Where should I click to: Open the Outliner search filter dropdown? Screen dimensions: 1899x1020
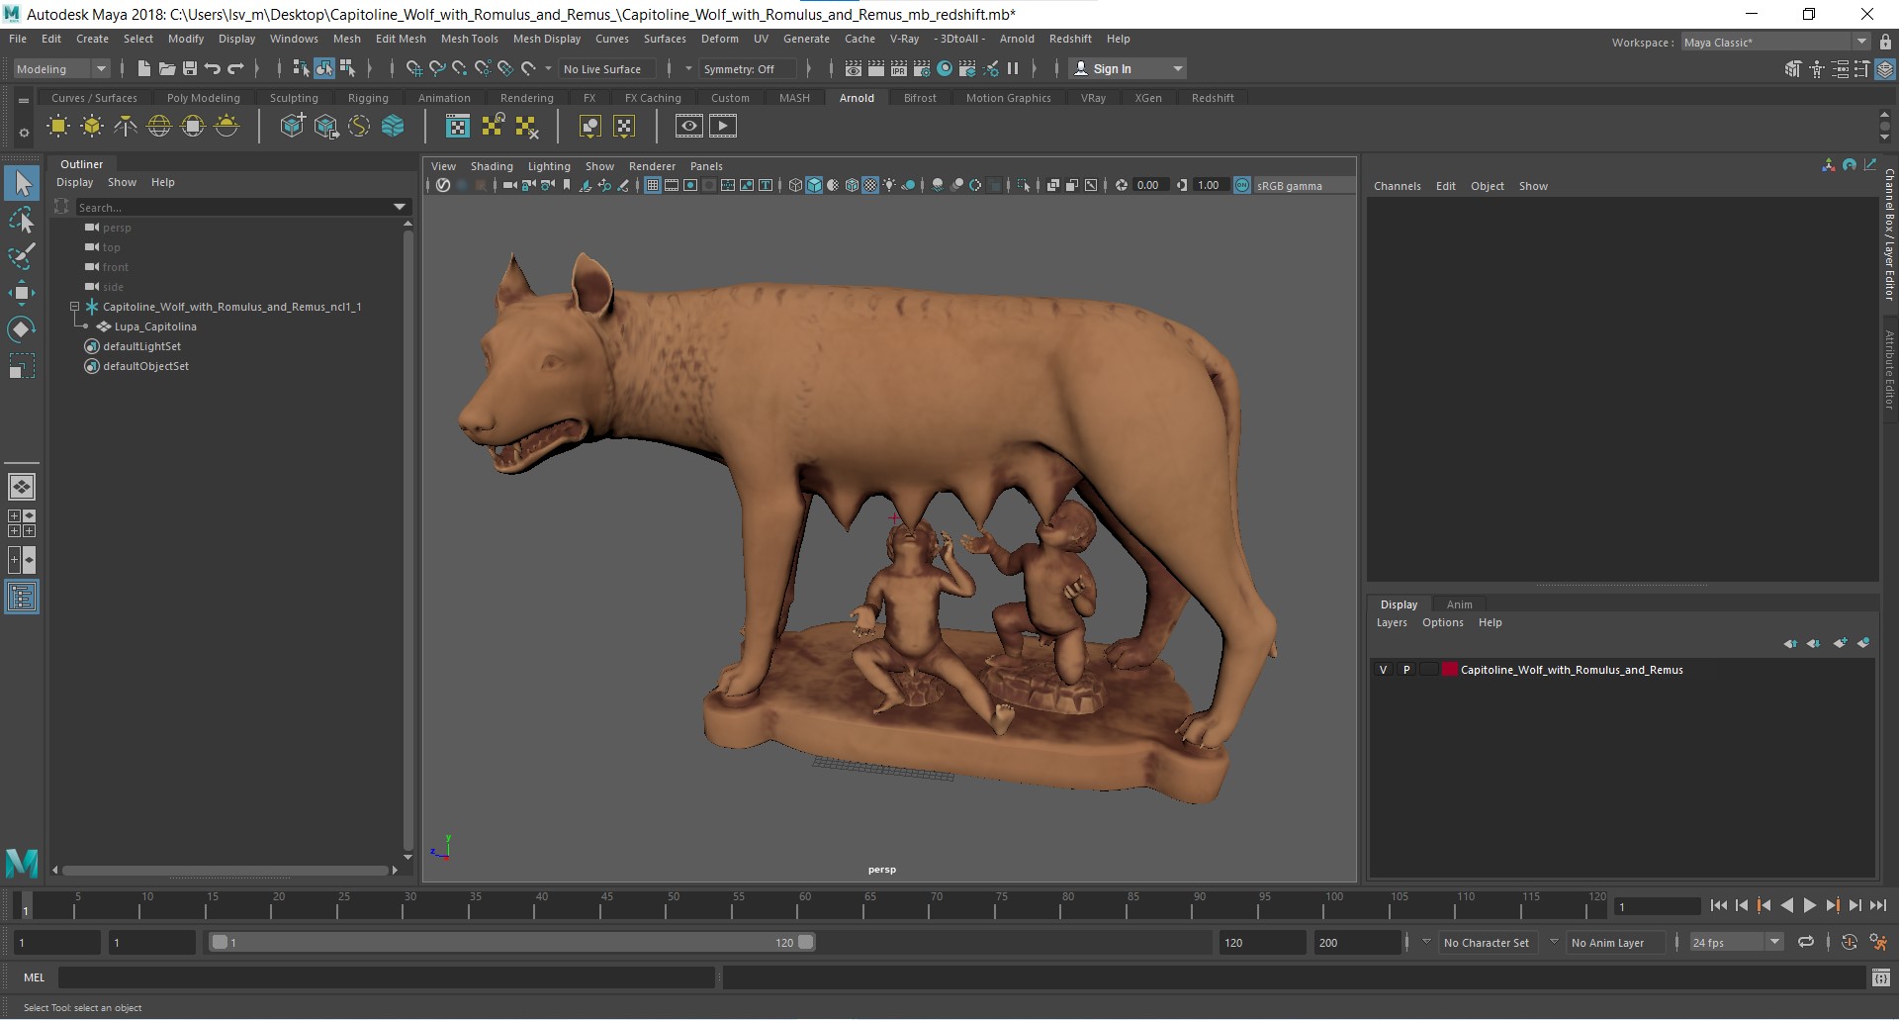(400, 207)
